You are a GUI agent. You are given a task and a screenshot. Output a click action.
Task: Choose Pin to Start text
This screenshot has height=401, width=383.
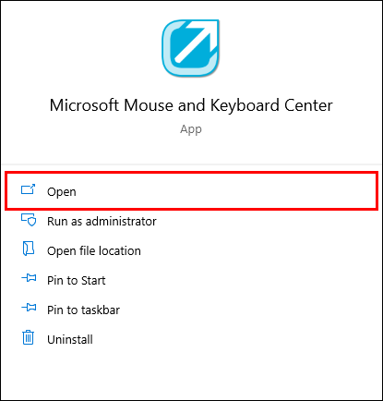pos(77,281)
